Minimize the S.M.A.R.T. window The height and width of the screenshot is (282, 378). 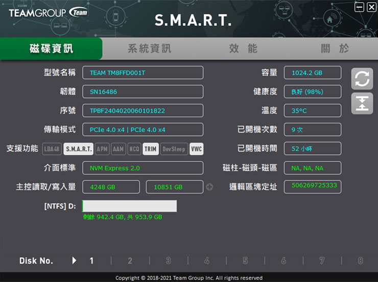point(359,7)
